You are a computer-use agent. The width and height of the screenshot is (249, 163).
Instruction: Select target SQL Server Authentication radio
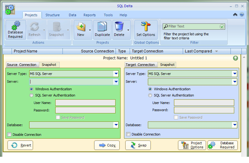(150, 96)
